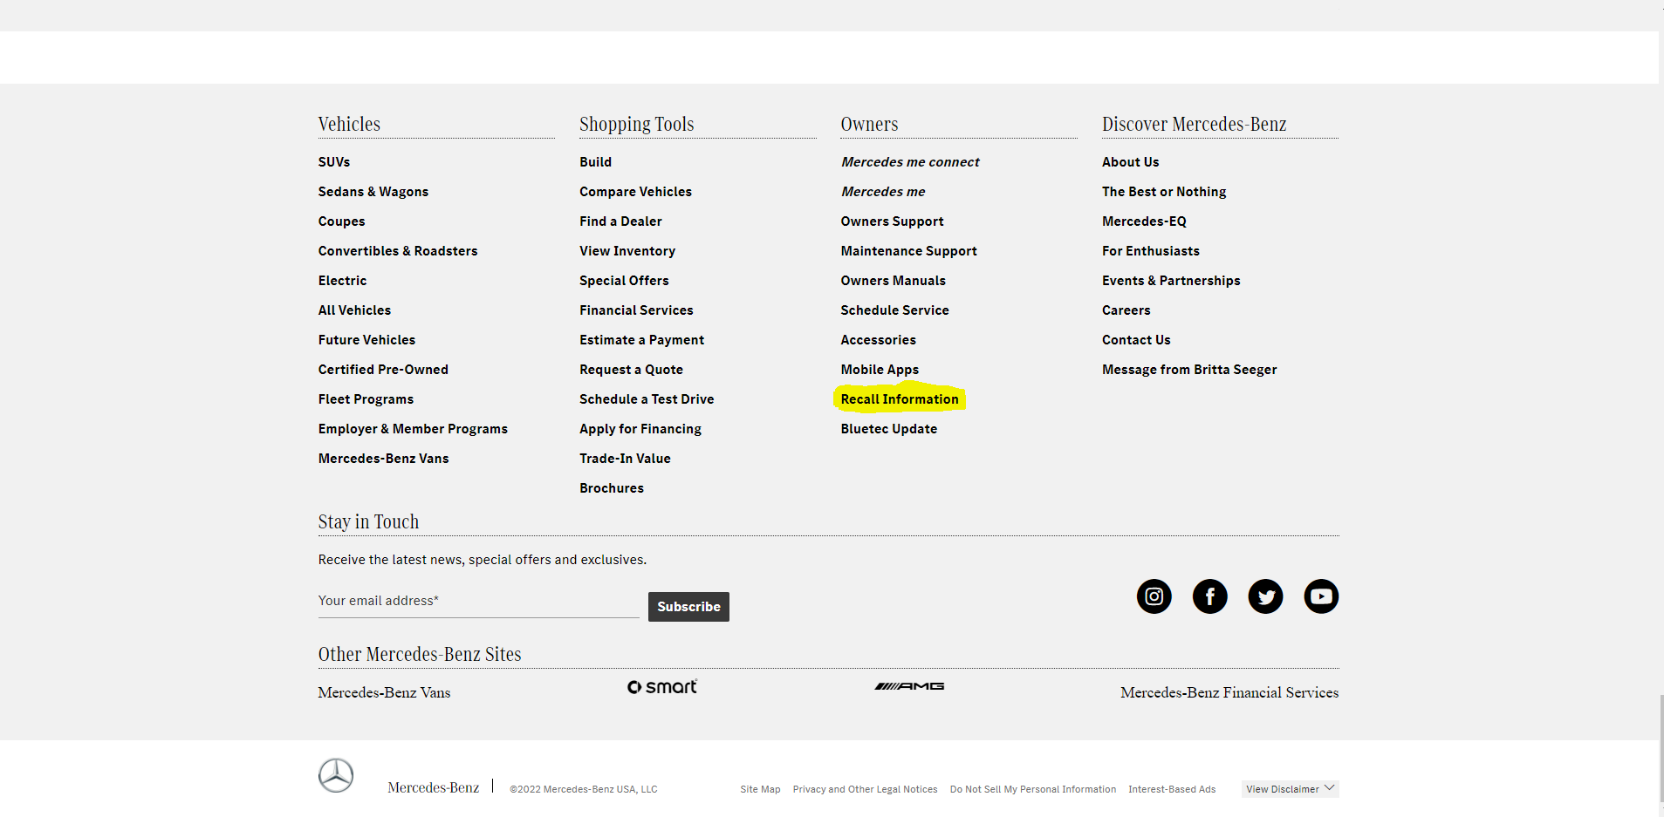Click Find a Dealer
The image size is (1664, 817).
click(x=620, y=221)
